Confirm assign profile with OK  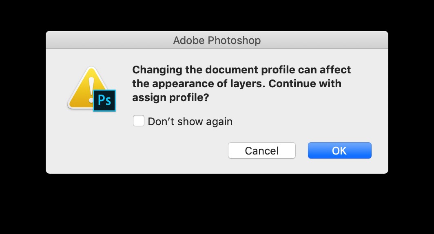(x=340, y=150)
